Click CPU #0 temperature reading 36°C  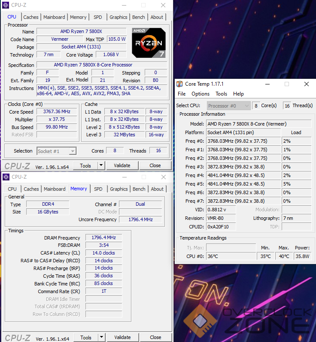(231, 256)
